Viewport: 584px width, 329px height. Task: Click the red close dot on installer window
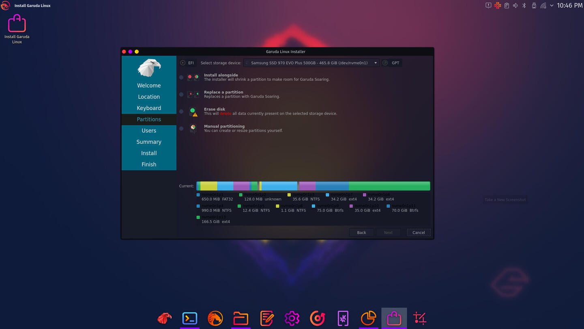pos(124,52)
